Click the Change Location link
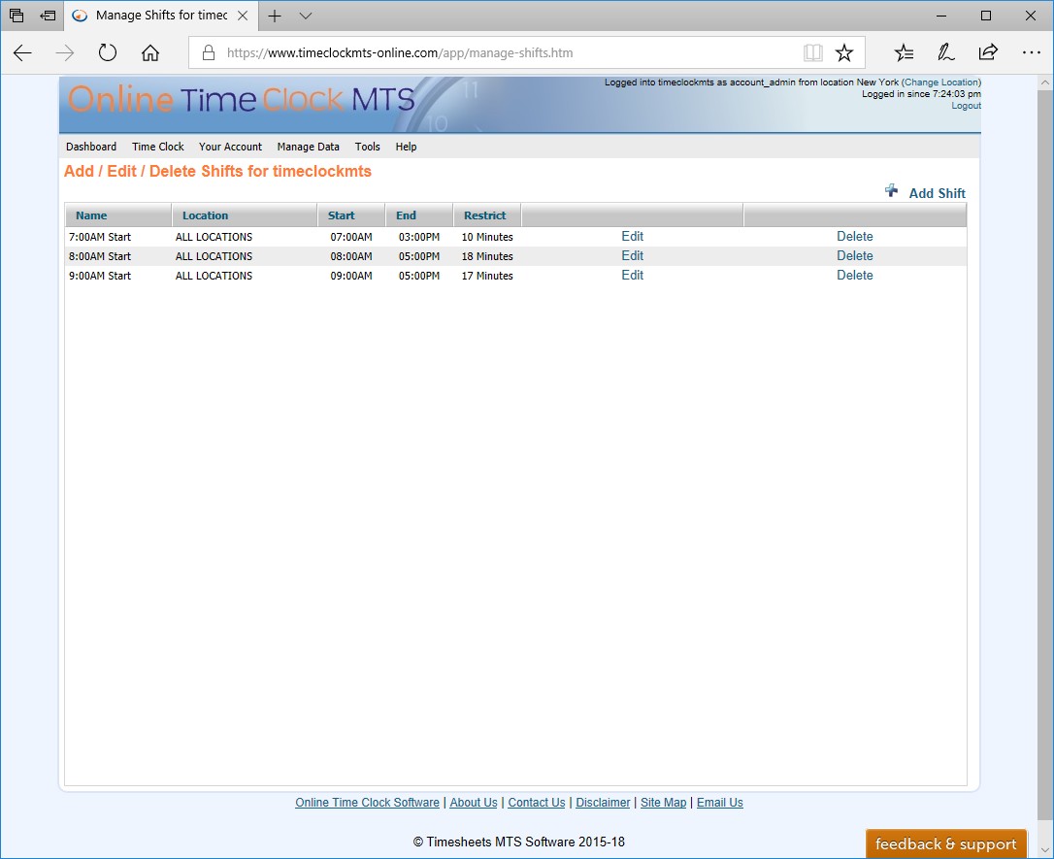 (940, 83)
